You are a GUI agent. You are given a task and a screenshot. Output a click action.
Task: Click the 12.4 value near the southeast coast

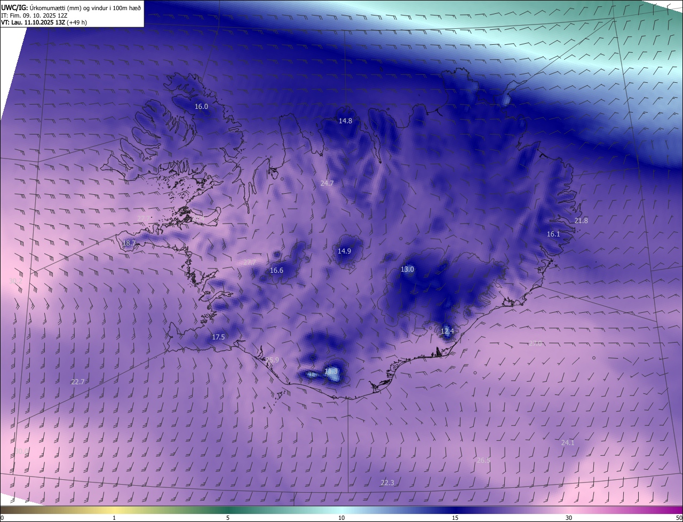(x=447, y=331)
